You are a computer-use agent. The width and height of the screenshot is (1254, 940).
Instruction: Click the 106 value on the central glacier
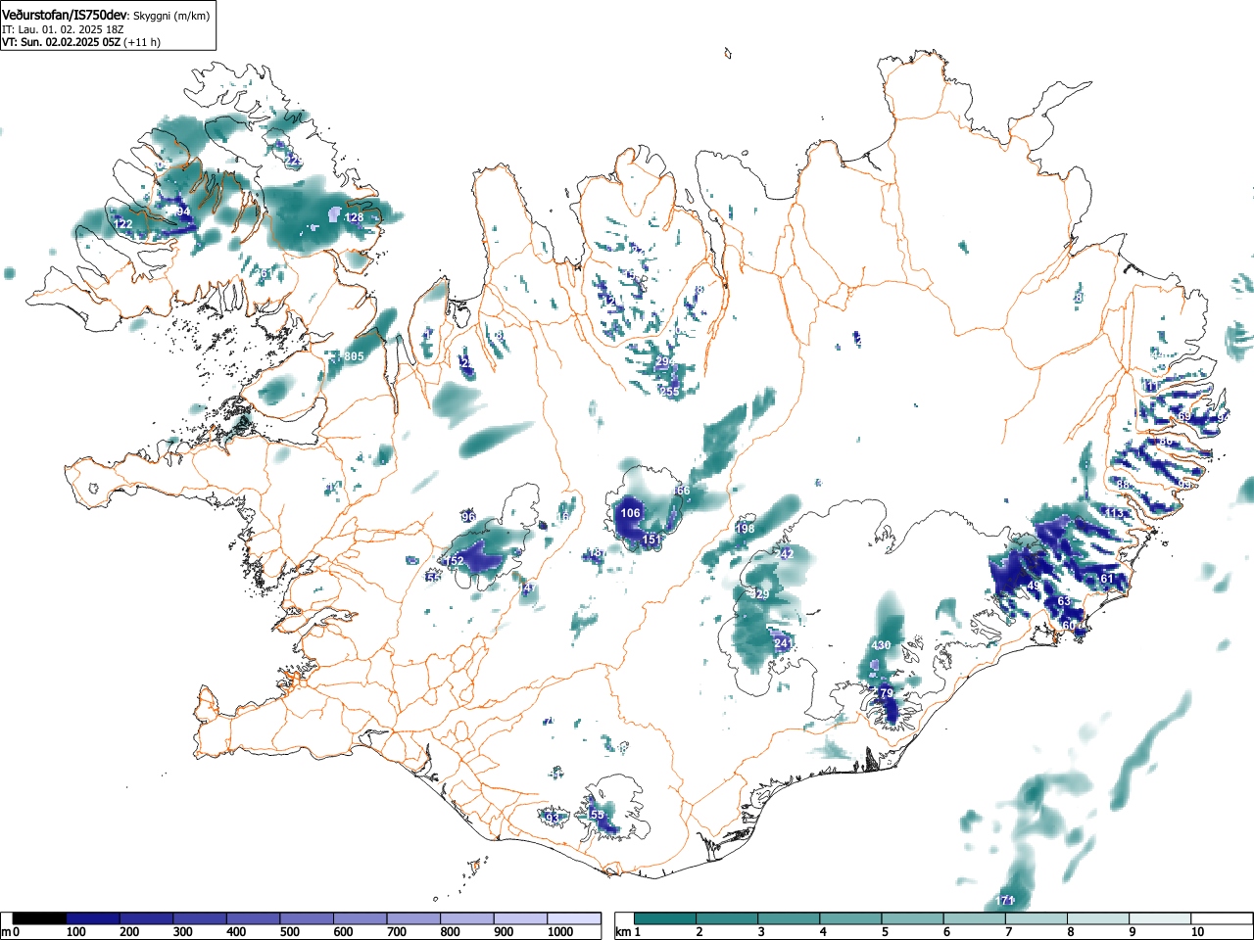[x=630, y=513]
